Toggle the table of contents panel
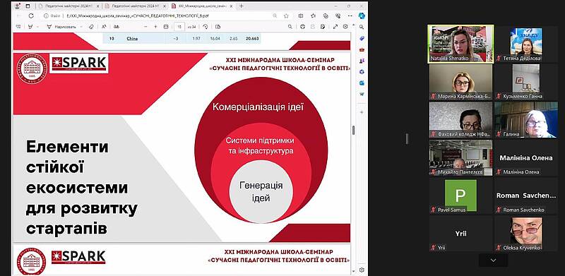This screenshot has width=565, height=276. [18, 27]
